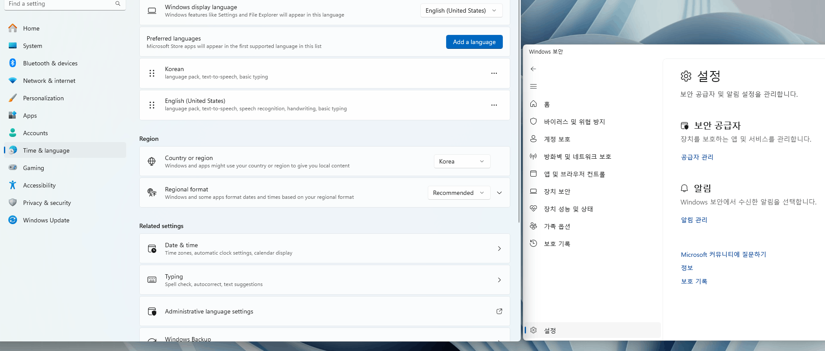Open 홈 in Windows 보안 sidebar
Screen dimensions: 825x351
(x=593, y=104)
